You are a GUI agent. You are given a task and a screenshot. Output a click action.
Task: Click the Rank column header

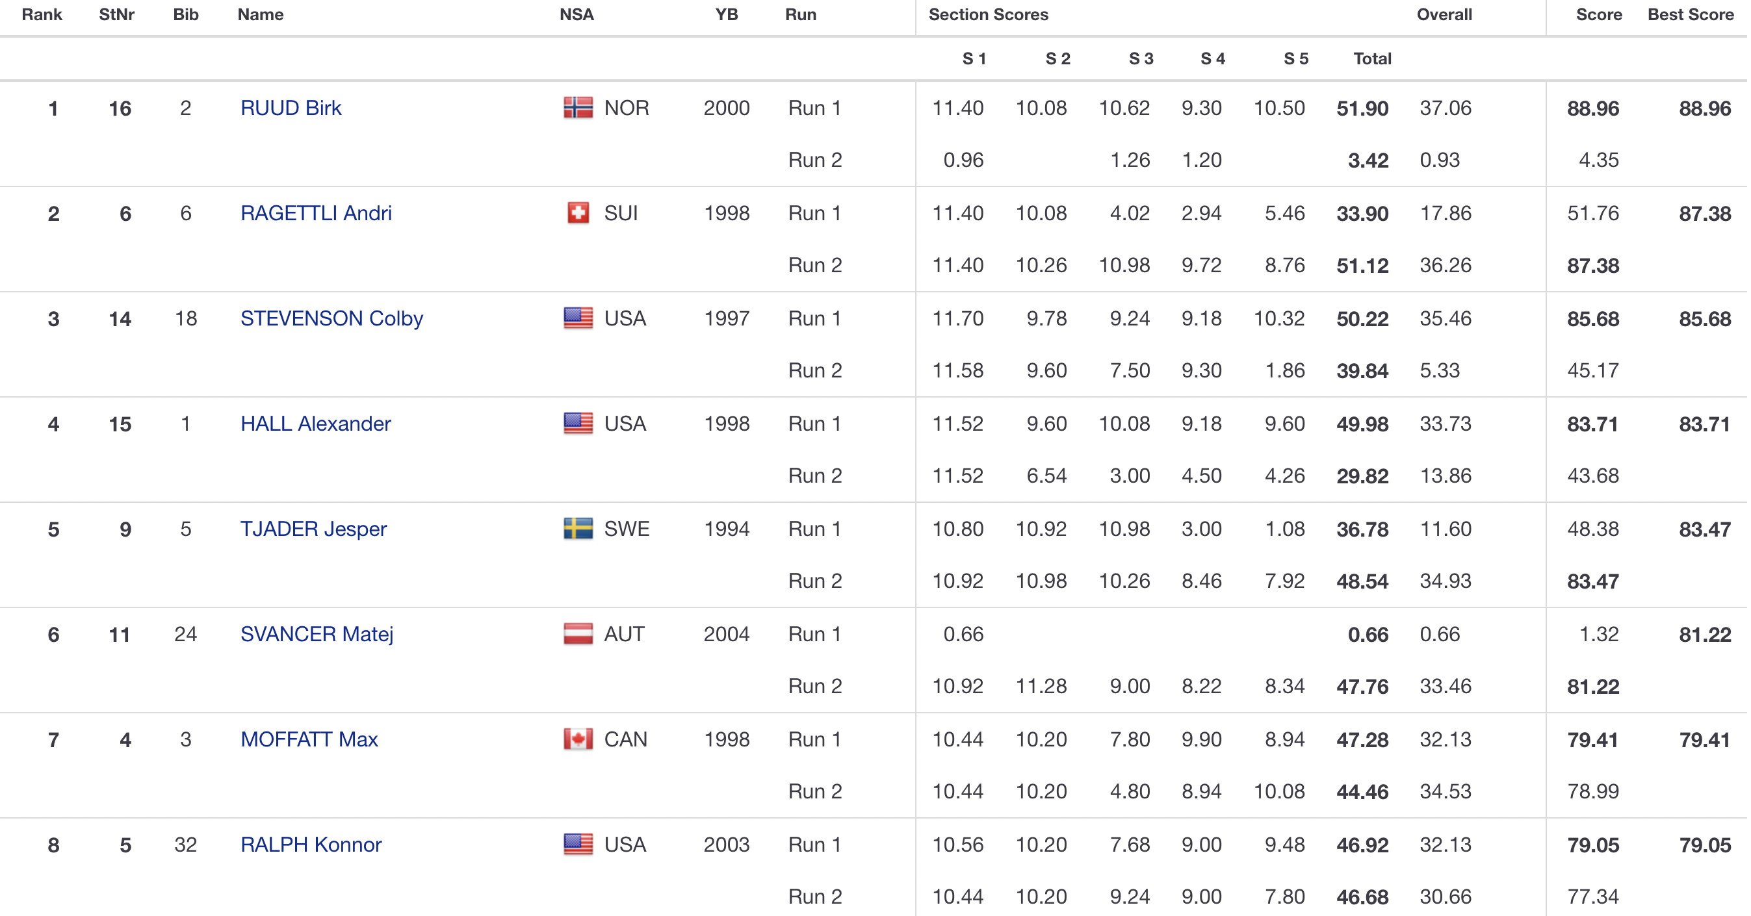(42, 15)
